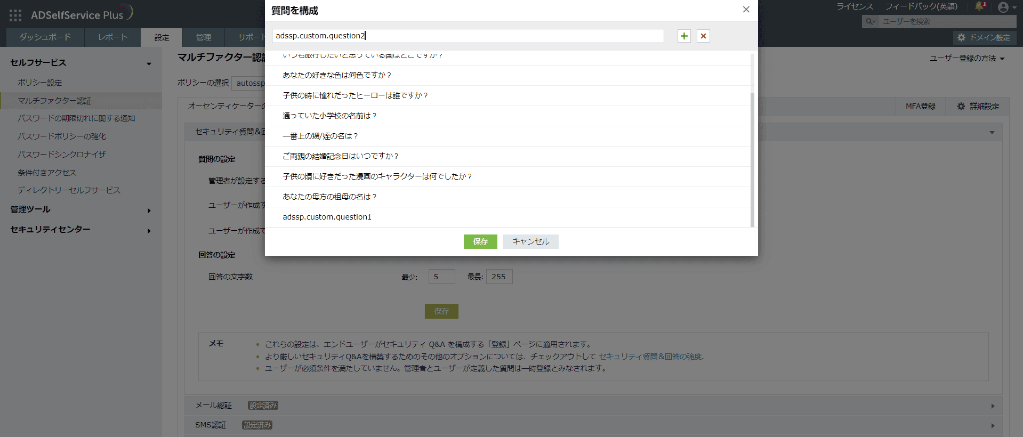This screenshot has width=1023, height=437.
Task: Open the ライセンス link
Action: click(x=855, y=6)
